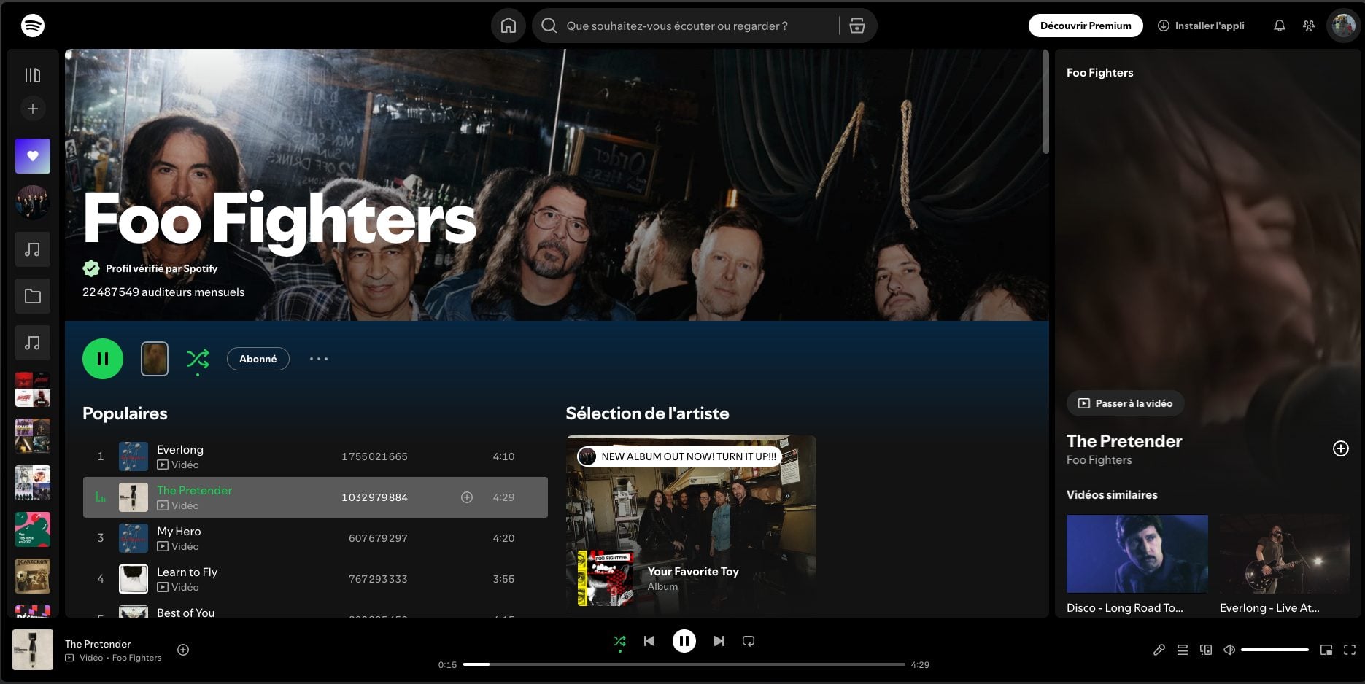Toggle the queue view icon
1365x684 pixels.
click(x=1183, y=650)
